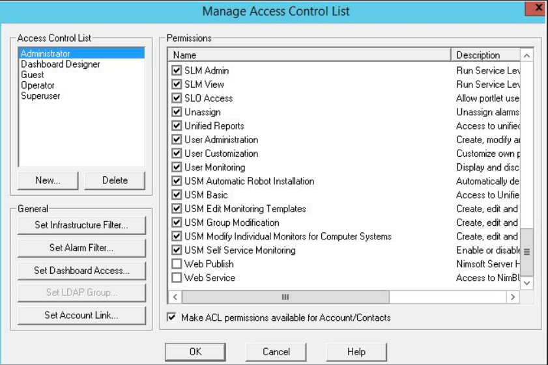Sort permissions by the Name column header
Viewport: 548px width, 365px height.
pos(309,55)
